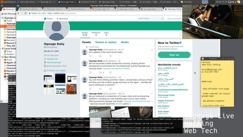Open the pinned tweet's dropdown chevron
The image size is (243, 137).
click(152, 50)
